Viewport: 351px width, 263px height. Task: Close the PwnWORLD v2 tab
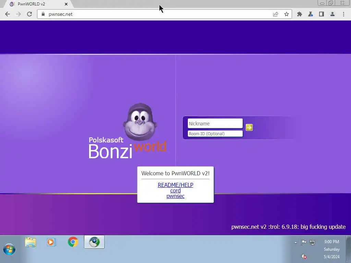66,4
